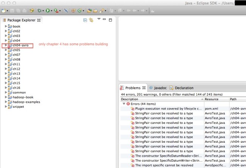Close the Package Explorer tab
The width and height of the screenshot is (246, 168).
(x=39, y=20)
